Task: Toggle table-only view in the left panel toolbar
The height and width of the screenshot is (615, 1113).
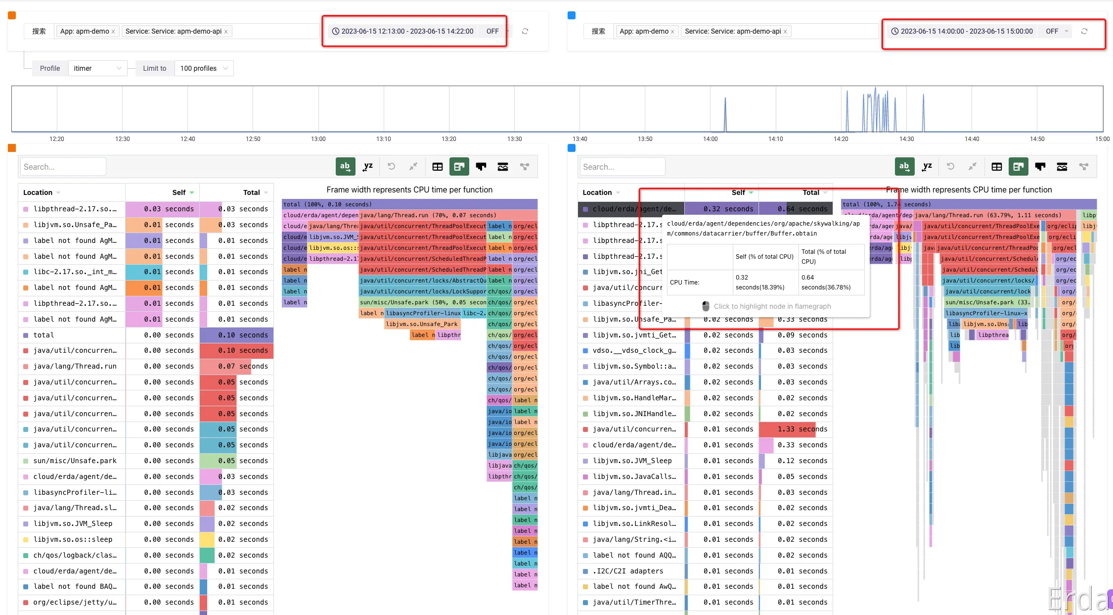Action: pyautogui.click(x=437, y=167)
